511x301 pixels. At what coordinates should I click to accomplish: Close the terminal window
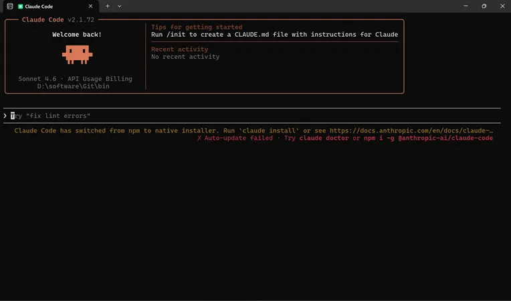tap(502, 6)
